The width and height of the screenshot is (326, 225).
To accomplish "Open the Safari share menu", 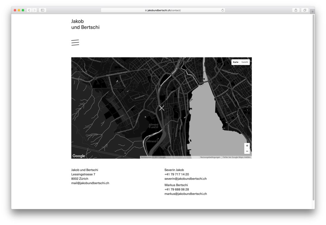I will point(296,10).
